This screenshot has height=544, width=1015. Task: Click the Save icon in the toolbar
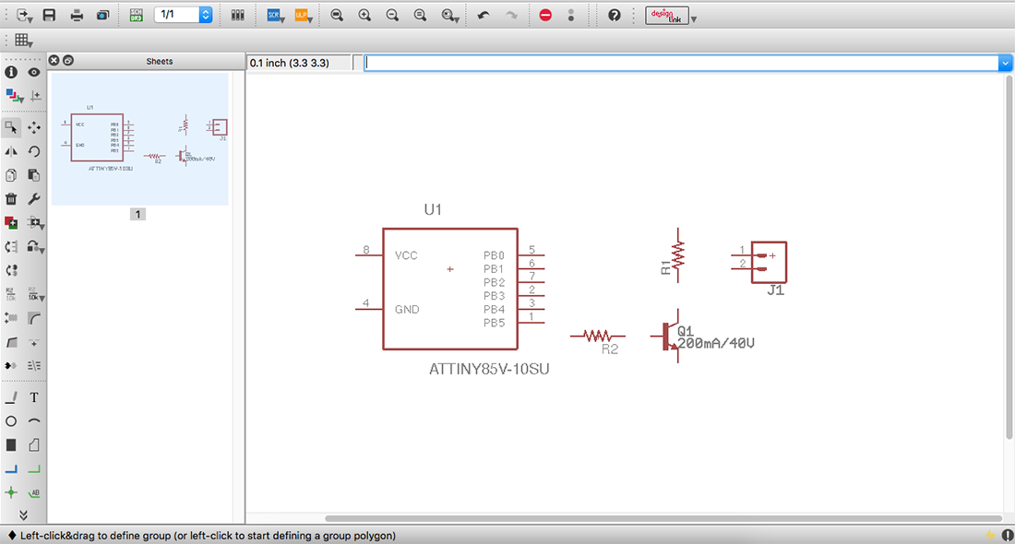click(x=49, y=15)
